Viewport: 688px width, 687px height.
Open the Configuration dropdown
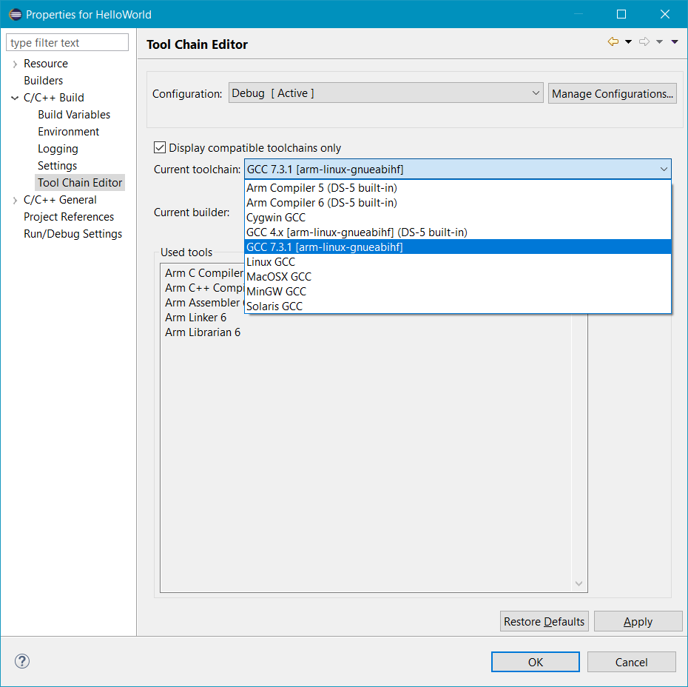[535, 93]
